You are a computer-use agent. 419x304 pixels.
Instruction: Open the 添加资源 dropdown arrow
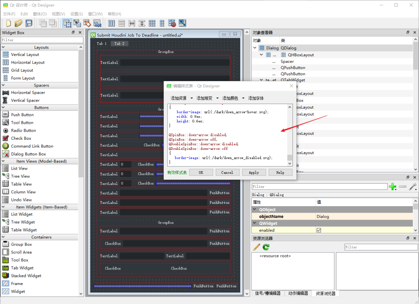(x=192, y=98)
